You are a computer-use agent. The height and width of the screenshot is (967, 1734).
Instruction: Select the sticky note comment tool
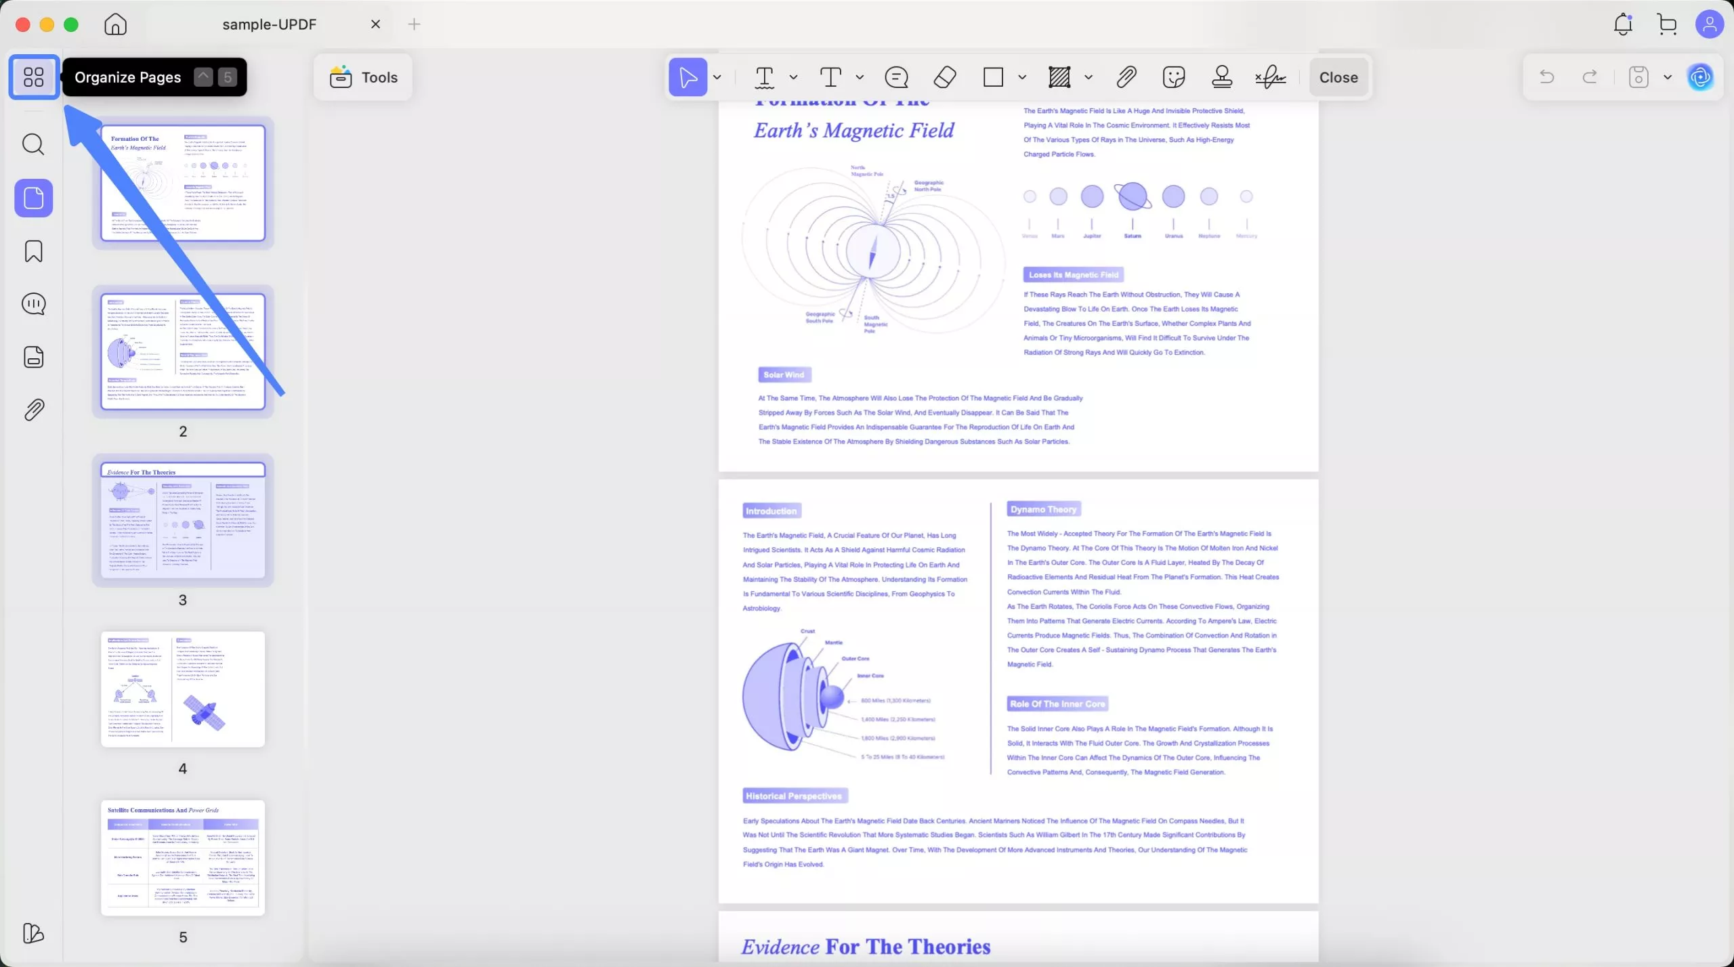(x=897, y=77)
